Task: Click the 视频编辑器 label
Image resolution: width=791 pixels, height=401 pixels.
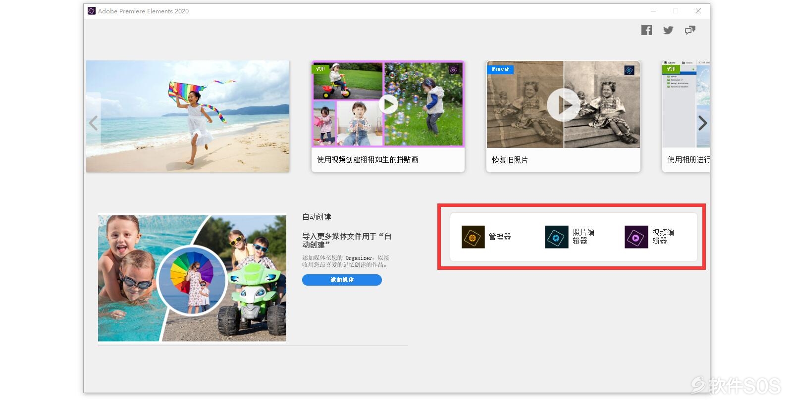Action: [x=663, y=237]
